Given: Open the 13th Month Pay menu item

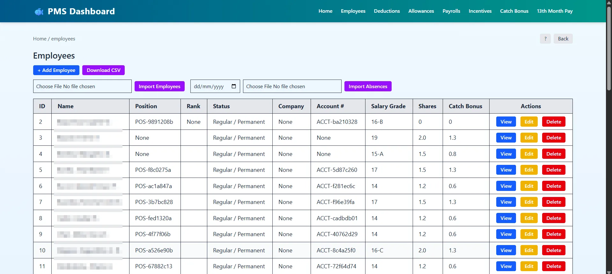Looking at the screenshot, I should tap(555, 11).
